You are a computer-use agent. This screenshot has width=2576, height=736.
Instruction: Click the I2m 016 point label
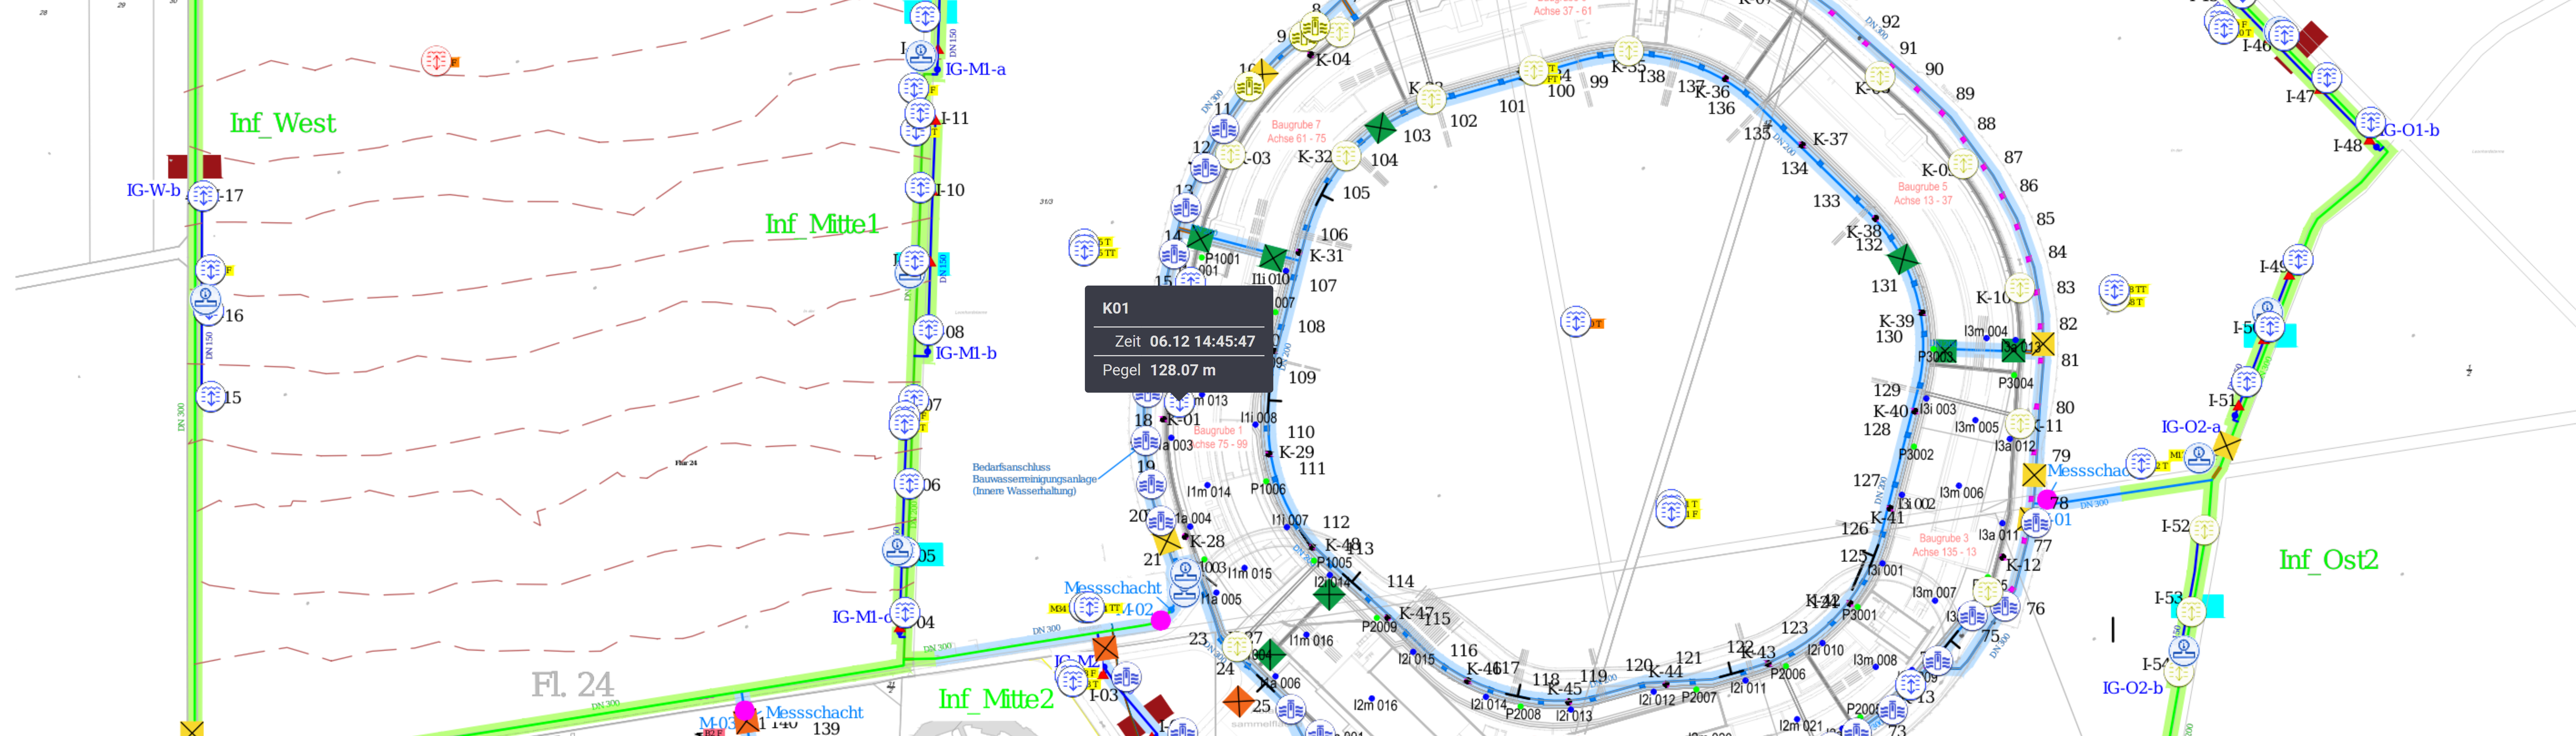click(1375, 705)
